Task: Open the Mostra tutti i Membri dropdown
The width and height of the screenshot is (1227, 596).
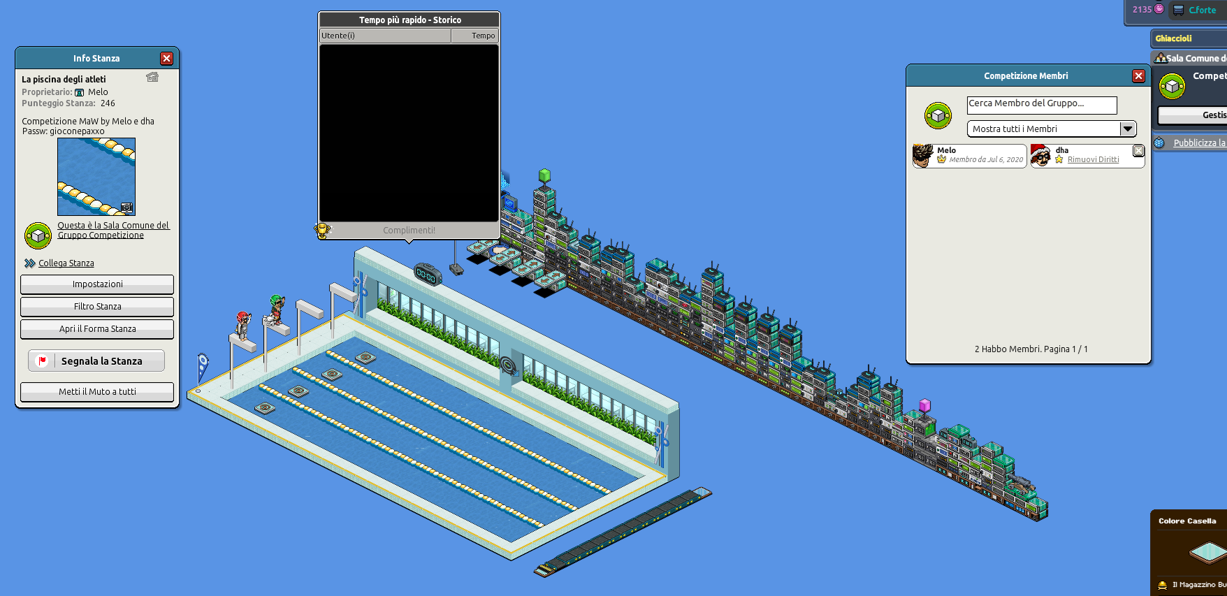Action: (x=1052, y=129)
